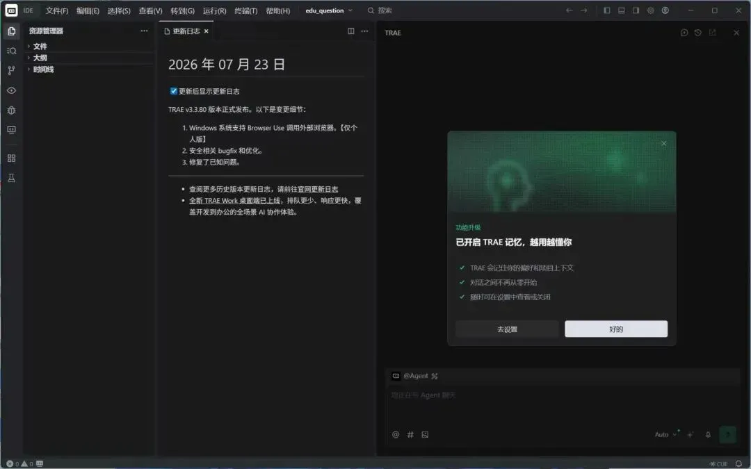Toggle the primary left sidebar layout icon
751x469 pixels.
click(607, 10)
